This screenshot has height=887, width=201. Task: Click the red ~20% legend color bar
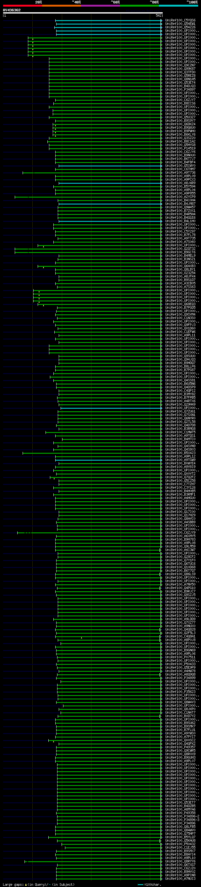(x=23, y=6)
